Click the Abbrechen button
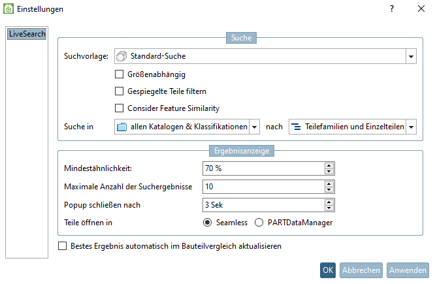 pyautogui.click(x=361, y=270)
